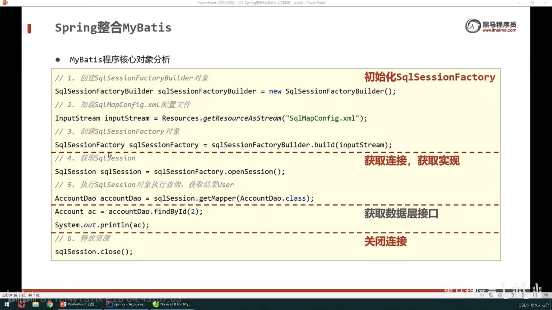Switch to IntelliJ spring App.java window
This screenshot has width=552, height=310.
click(x=126, y=304)
